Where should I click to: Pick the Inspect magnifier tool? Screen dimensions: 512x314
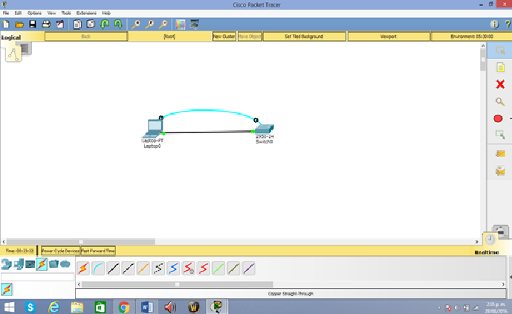500,102
